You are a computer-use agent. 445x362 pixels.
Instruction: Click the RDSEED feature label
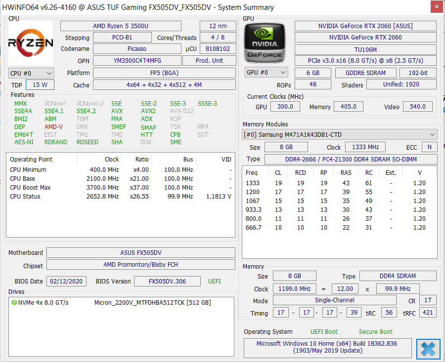[88, 142]
